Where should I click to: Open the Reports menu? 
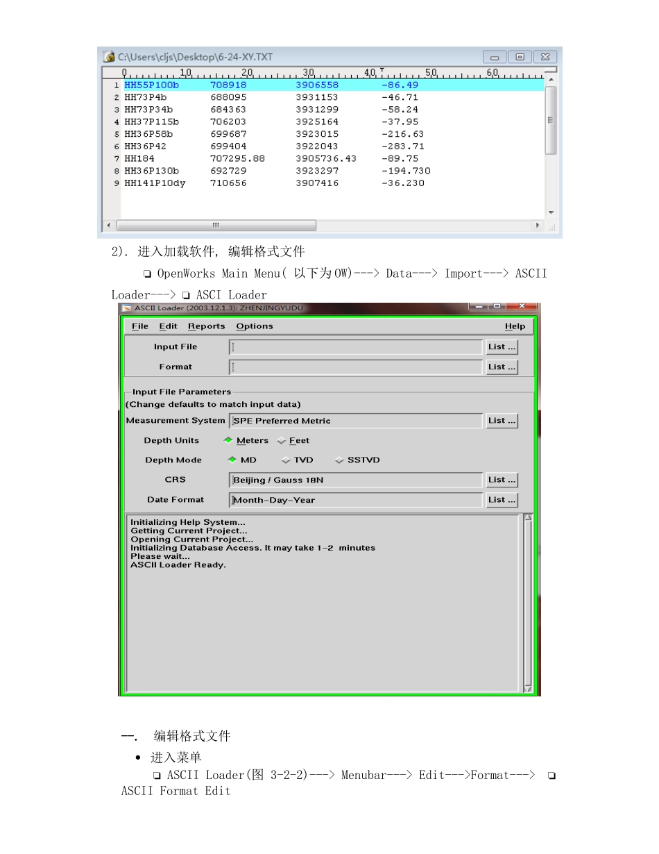tap(206, 326)
